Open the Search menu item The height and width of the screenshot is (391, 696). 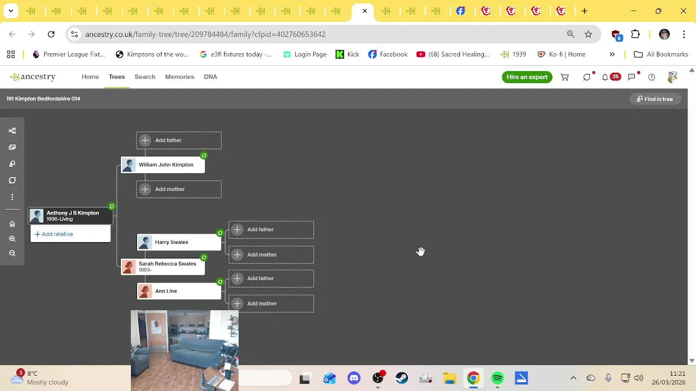coord(145,77)
